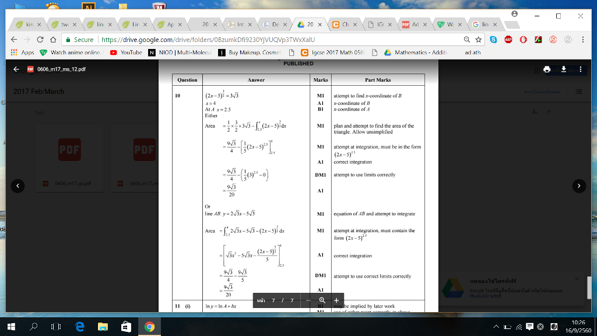Click the Skype extension icon
The width and height of the screenshot is (597, 336).
click(x=494, y=40)
